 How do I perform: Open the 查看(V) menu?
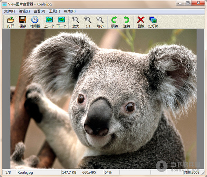click(x=39, y=11)
